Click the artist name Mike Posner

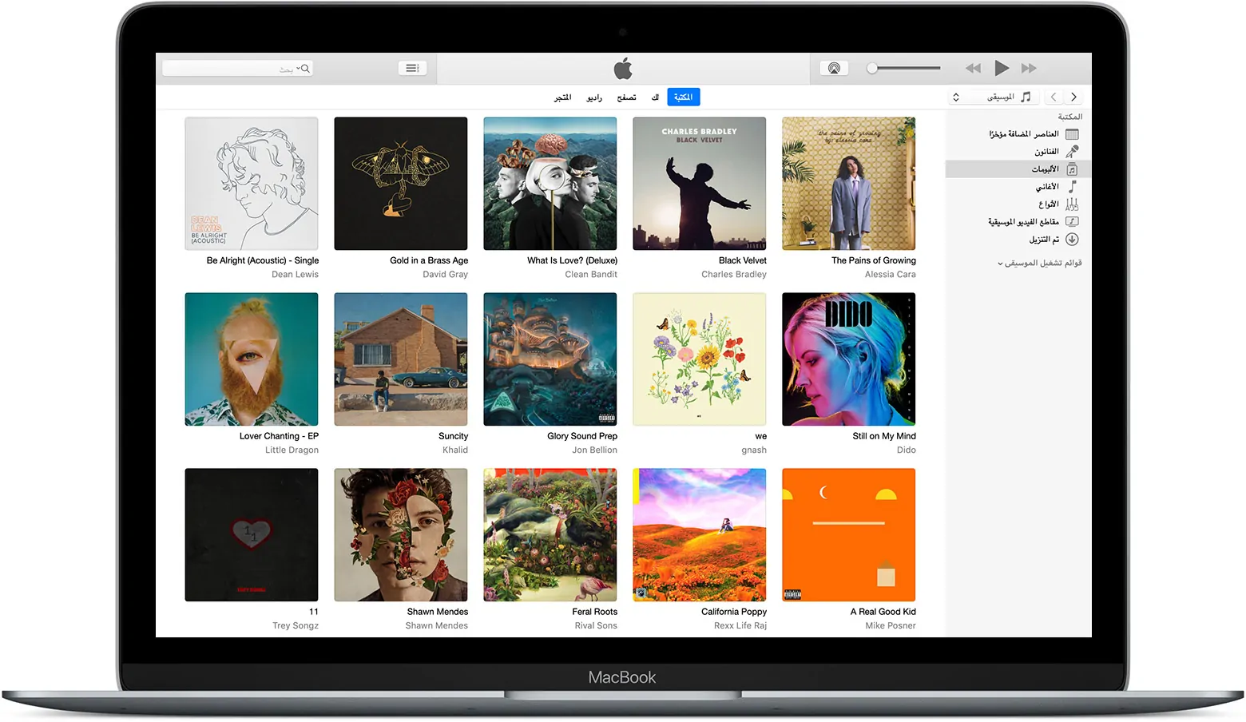tap(891, 626)
